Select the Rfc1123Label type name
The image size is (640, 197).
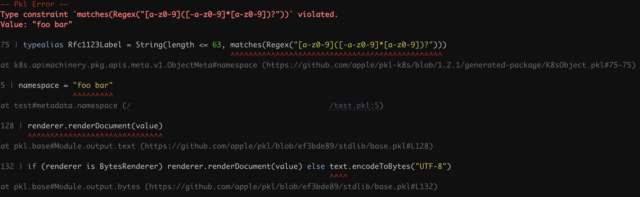[x=95, y=45]
